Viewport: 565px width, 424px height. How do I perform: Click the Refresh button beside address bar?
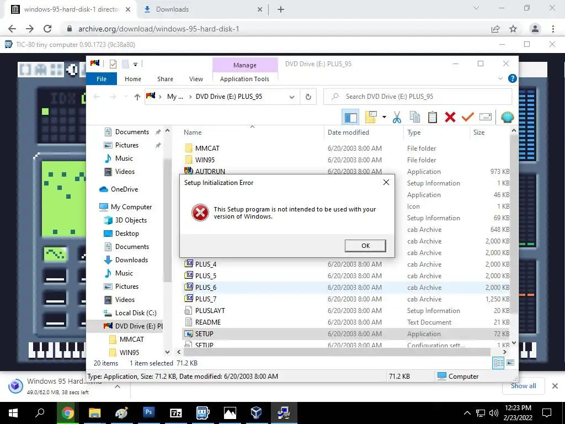click(x=308, y=97)
